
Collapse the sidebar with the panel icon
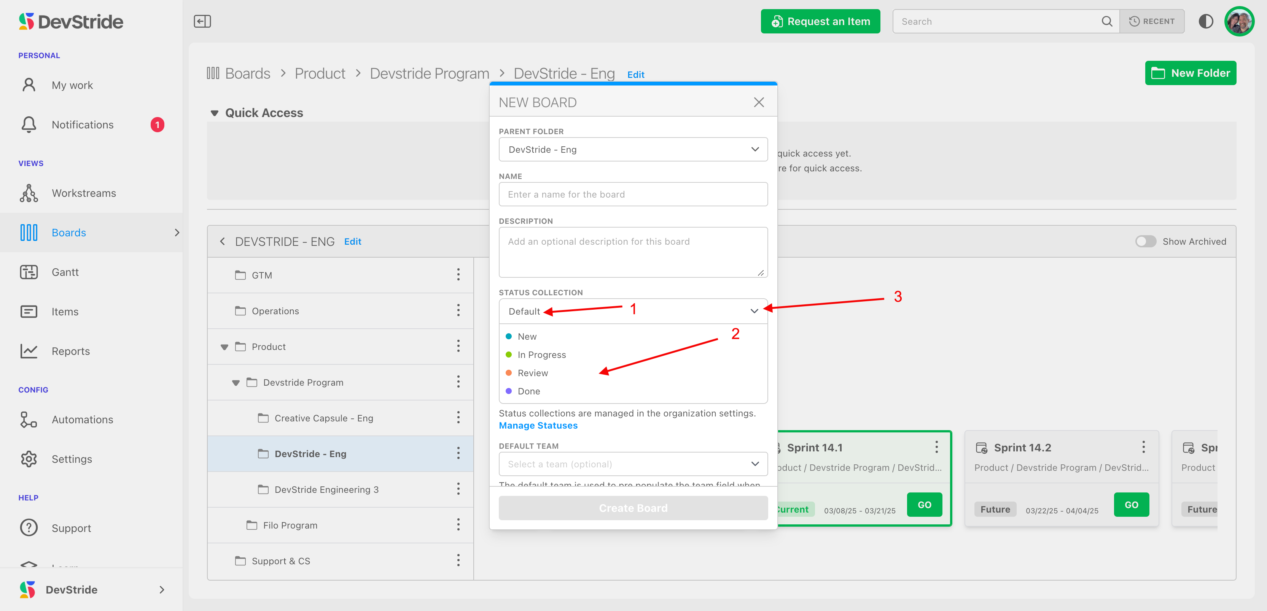click(x=202, y=21)
